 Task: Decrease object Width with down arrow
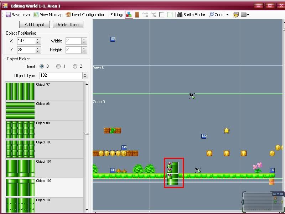tap(84, 42)
